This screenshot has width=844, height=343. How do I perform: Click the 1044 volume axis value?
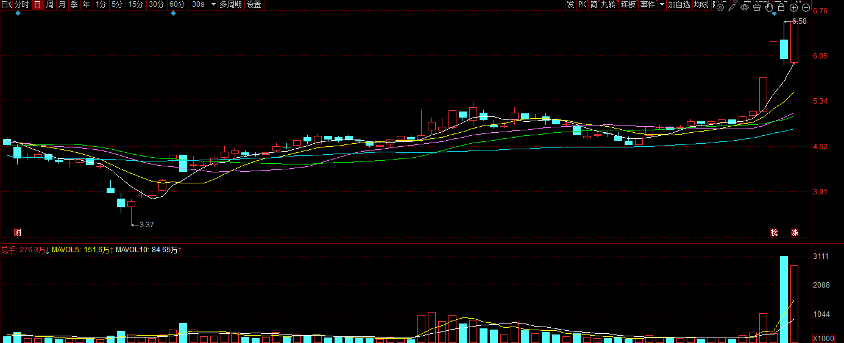(820, 314)
